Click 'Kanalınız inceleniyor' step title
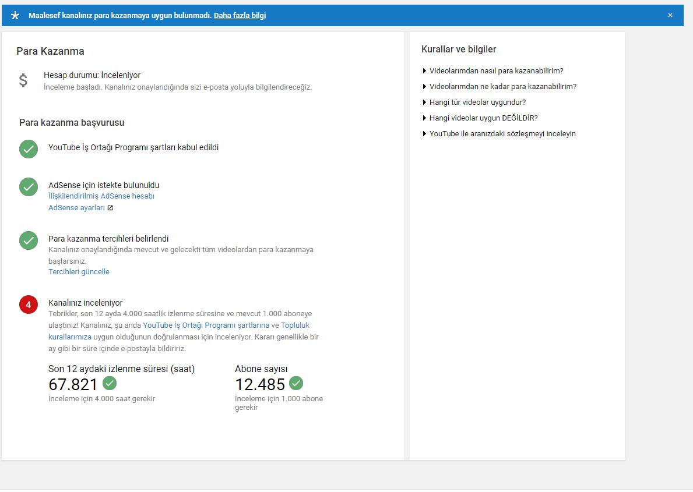Image resolution: width=693 pixels, height=492 pixels. (85, 303)
